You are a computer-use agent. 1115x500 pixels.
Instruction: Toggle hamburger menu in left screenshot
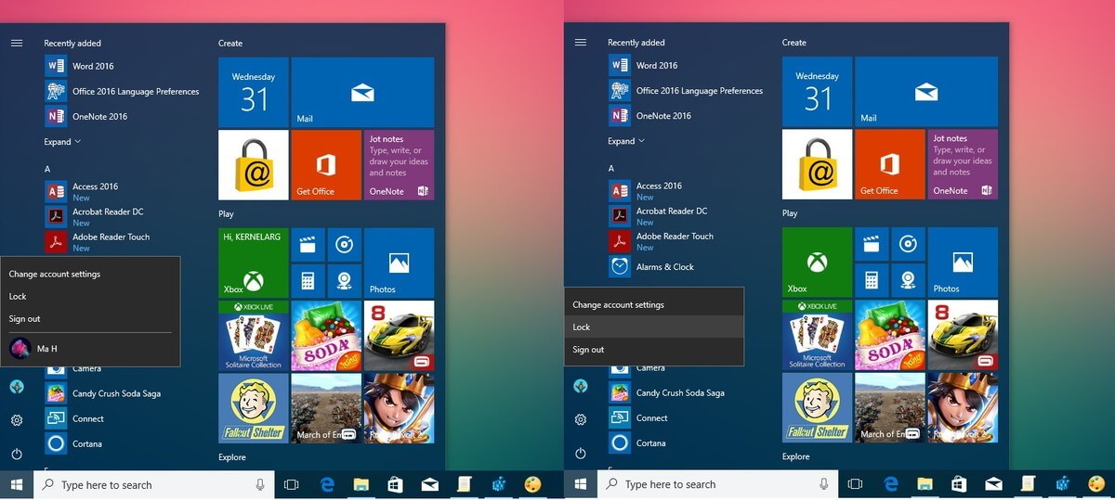coord(17,43)
